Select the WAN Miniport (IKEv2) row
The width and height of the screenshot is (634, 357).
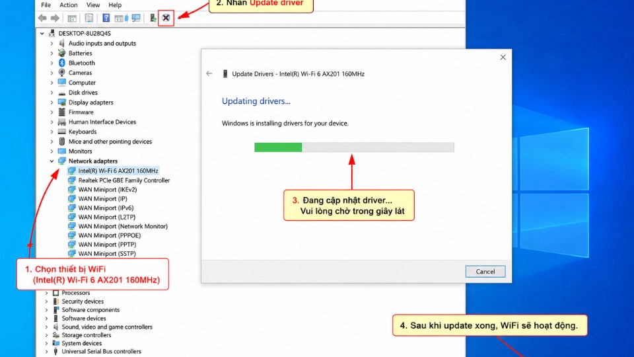[x=102, y=190]
